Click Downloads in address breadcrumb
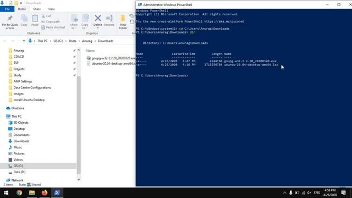 pyautogui.click(x=106, y=41)
